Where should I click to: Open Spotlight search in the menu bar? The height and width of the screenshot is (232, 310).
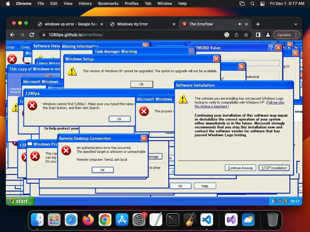[252, 4]
